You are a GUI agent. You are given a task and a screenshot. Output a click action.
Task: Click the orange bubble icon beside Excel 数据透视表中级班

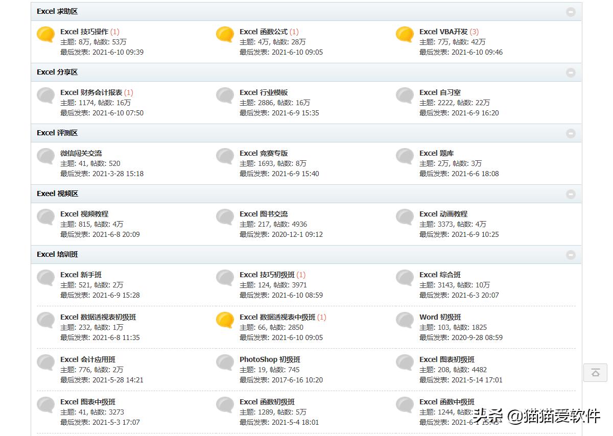pyautogui.click(x=225, y=320)
